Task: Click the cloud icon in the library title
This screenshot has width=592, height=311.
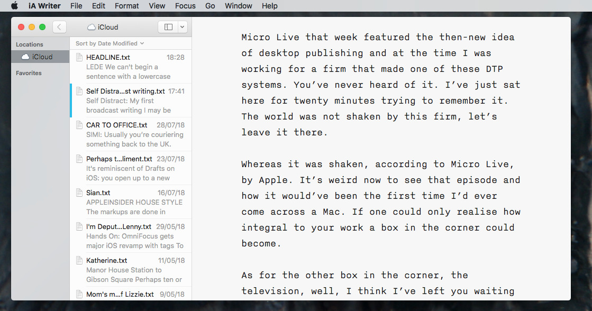Action: pyautogui.click(x=92, y=27)
